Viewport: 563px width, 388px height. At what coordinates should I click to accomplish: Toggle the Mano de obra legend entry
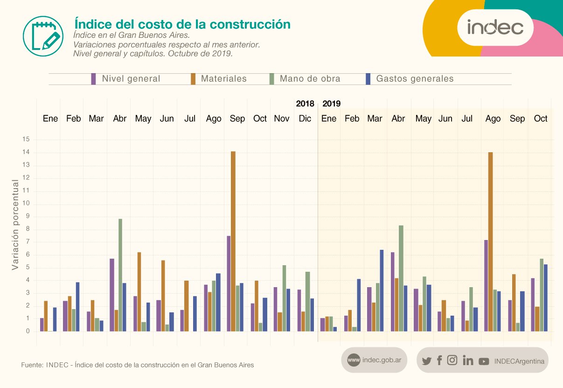click(x=310, y=79)
